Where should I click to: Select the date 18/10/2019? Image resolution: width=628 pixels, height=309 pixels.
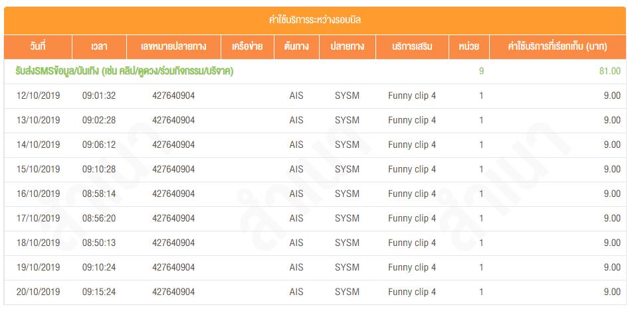[x=38, y=243]
